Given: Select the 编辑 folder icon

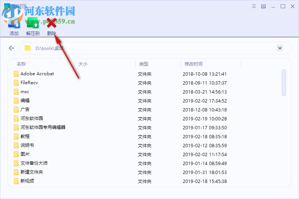Looking at the screenshot, I should pos(16,101).
